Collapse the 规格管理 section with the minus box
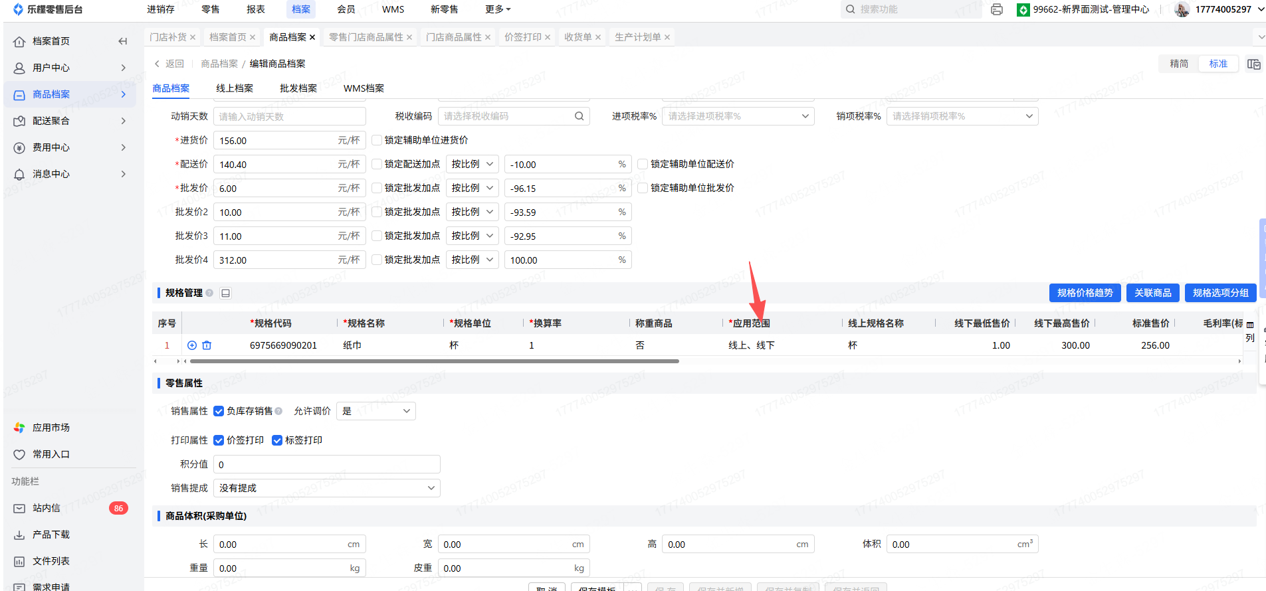Viewport: 1266px width, 591px height. coord(226,293)
